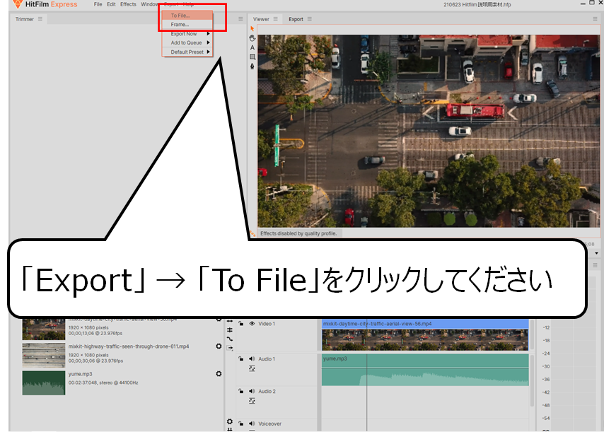Lock the Voiceover track
604x432 pixels.
240,423
